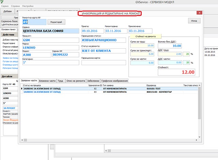The height and width of the screenshot is (160, 218).
Task: Switch to the Графични изображения tab
Action: (114, 81)
